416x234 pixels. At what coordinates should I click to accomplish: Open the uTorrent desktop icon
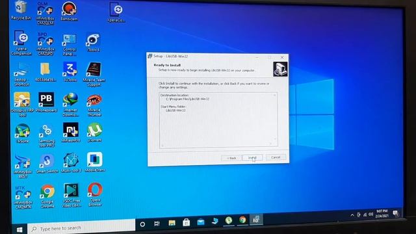tap(95, 132)
